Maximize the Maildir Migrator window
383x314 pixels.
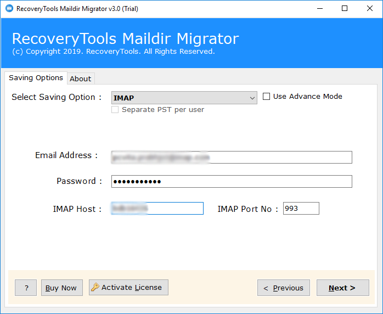click(345, 9)
